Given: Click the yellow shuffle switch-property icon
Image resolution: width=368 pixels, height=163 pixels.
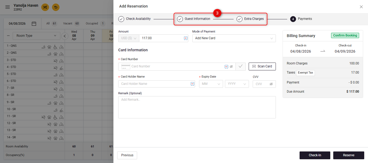Looking at the screenshot, I should click(45, 7).
